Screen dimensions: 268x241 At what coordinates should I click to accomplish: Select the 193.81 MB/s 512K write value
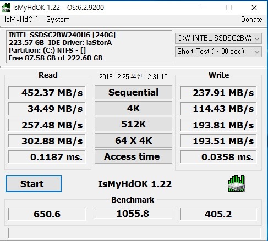click(x=218, y=125)
